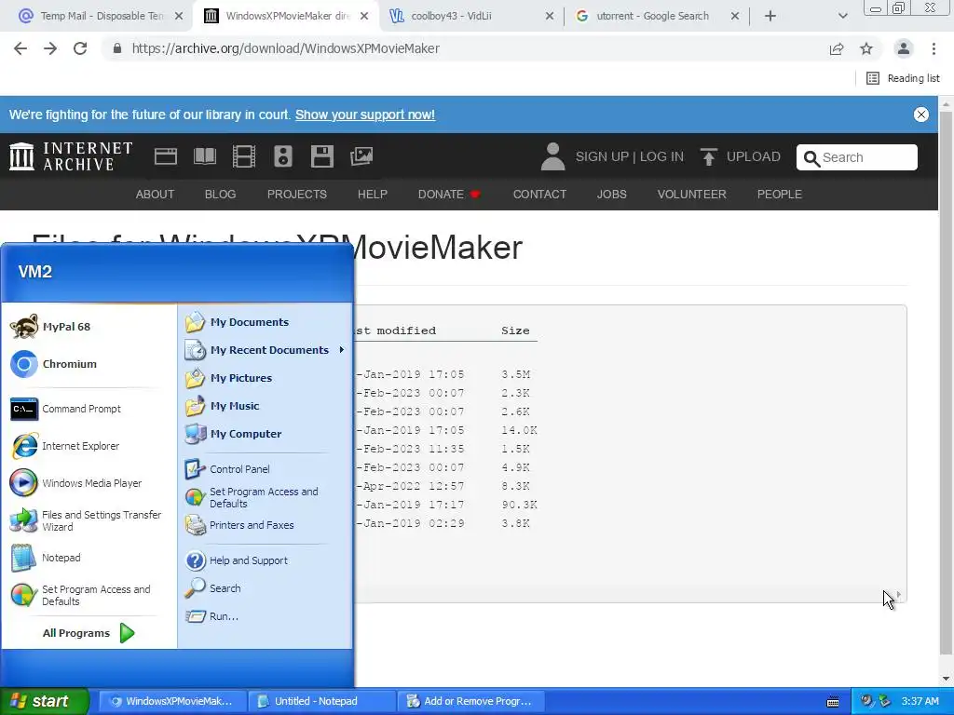Open My Pictures folder

[x=229, y=378]
